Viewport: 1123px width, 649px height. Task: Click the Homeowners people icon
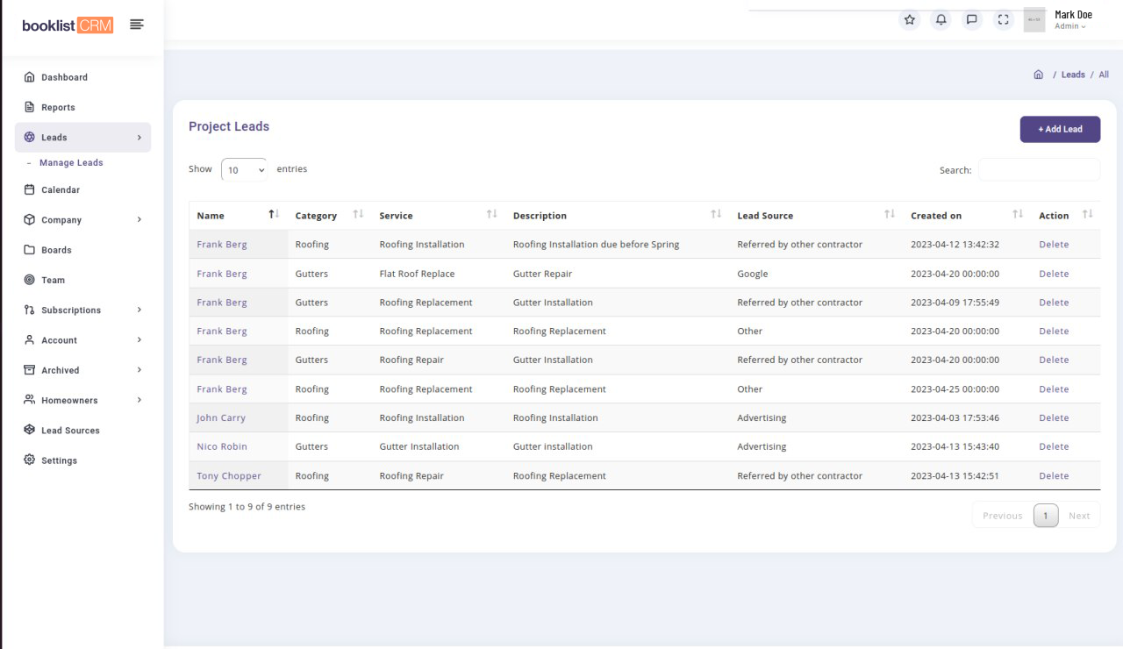(x=29, y=400)
